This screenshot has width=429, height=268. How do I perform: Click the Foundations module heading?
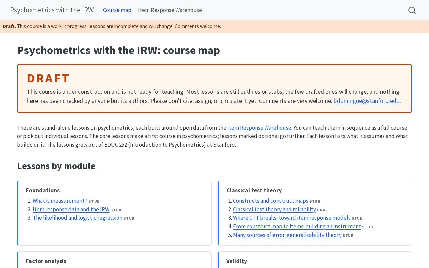(43, 190)
